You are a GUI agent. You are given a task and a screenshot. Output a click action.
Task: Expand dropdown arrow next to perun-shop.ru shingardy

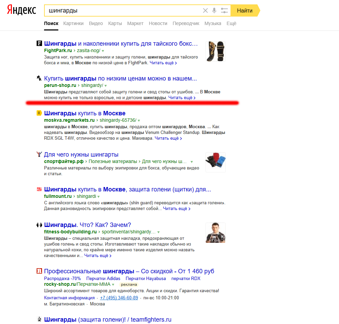click(x=106, y=86)
